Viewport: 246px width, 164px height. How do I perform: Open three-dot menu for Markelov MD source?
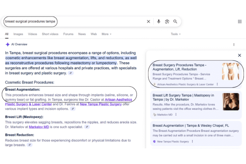pyautogui.click(x=176, y=115)
